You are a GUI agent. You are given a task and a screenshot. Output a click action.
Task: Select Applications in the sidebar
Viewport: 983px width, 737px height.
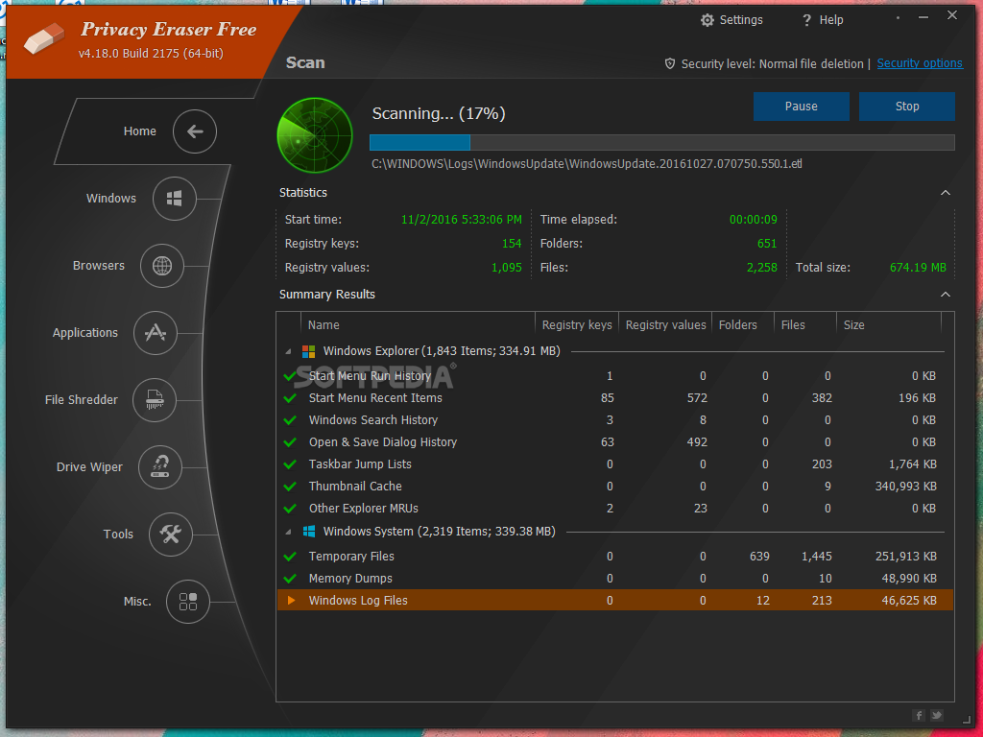[85, 333]
